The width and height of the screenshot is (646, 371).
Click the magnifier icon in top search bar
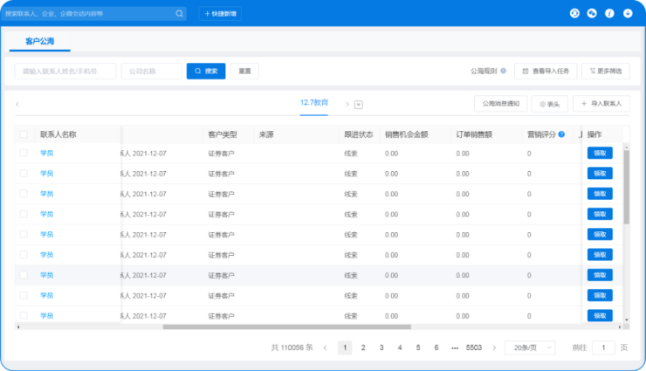point(180,14)
